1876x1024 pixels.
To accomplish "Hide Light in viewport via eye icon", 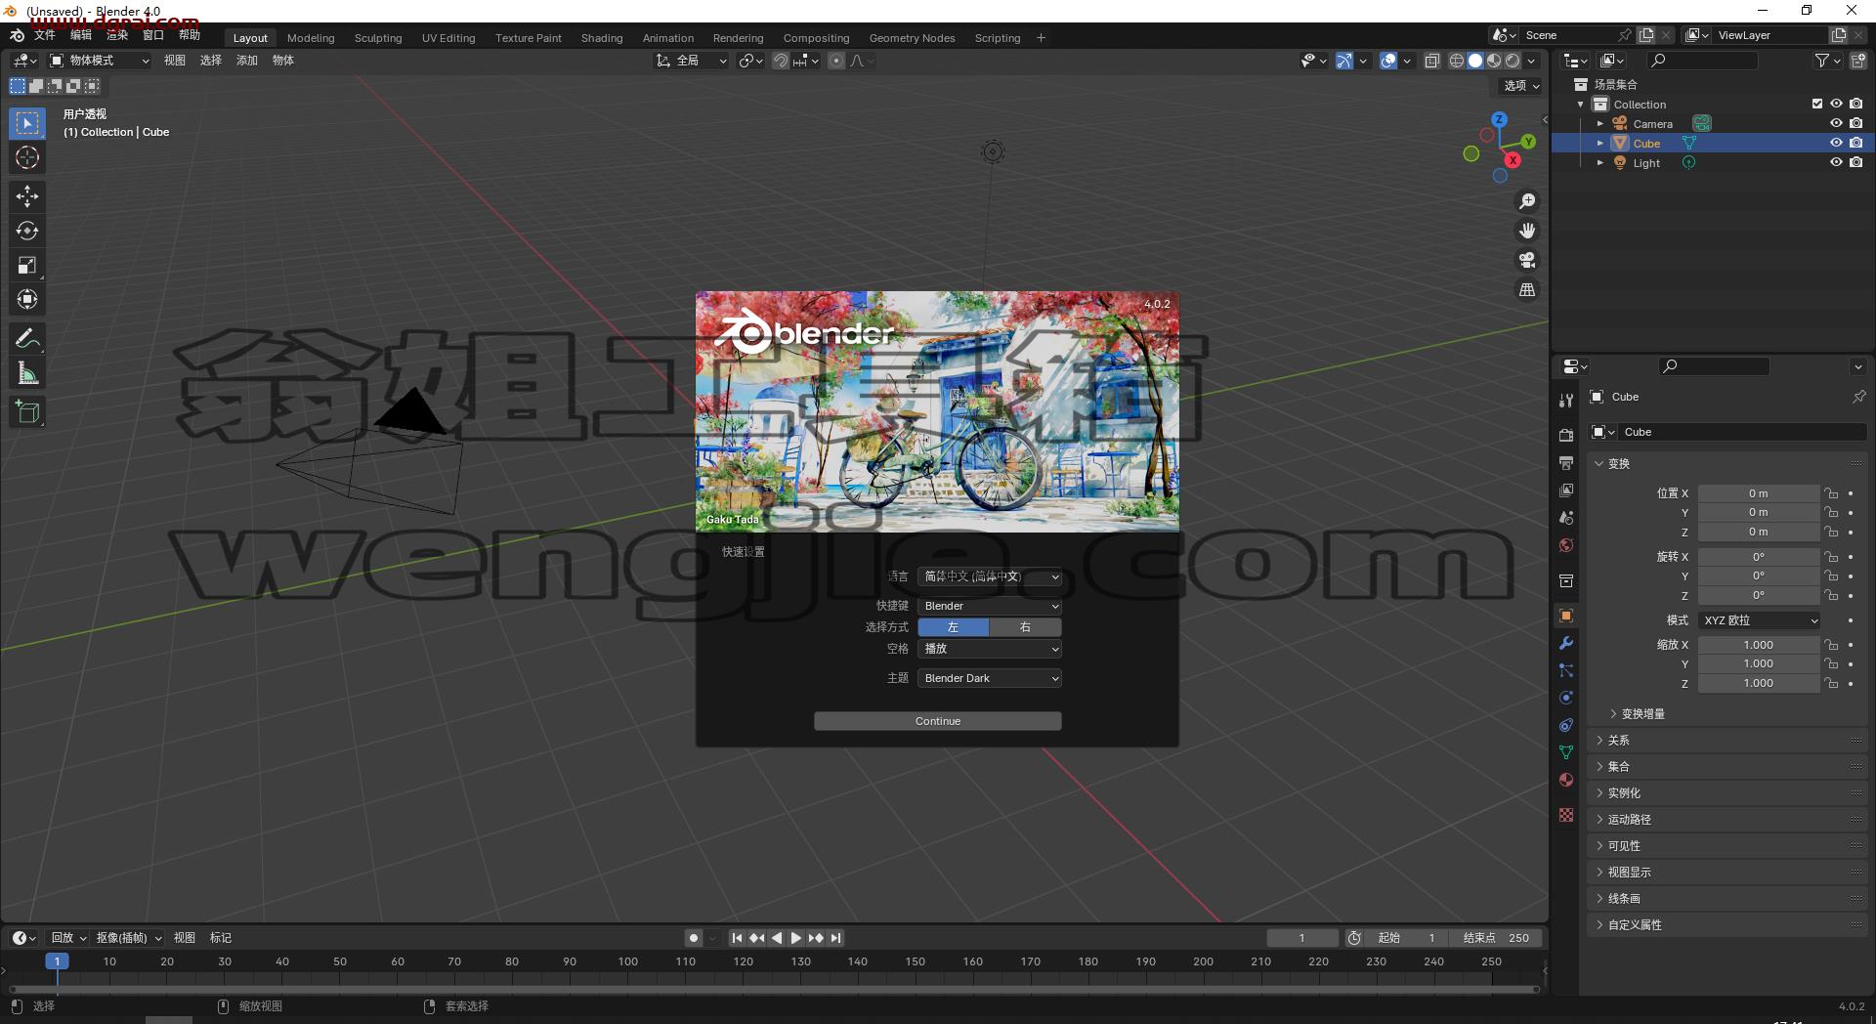I will click(1836, 162).
